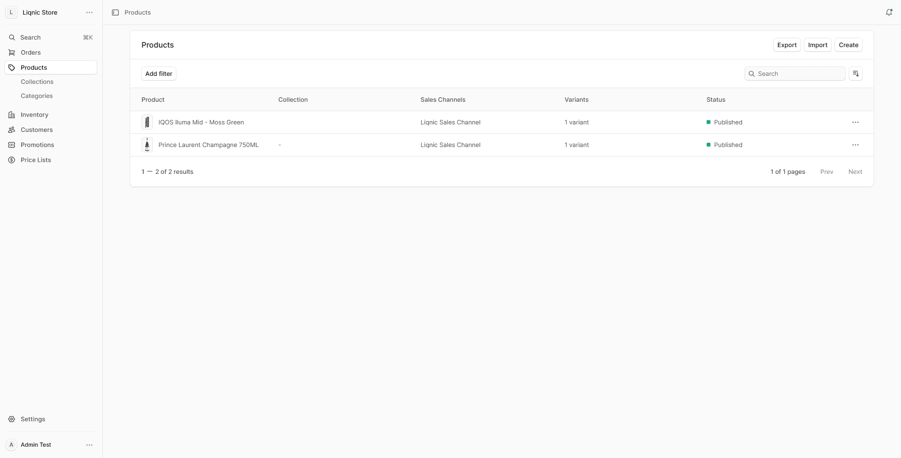Open the store options ellipsis menu
The width and height of the screenshot is (901, 458).
tap(89, 12)
